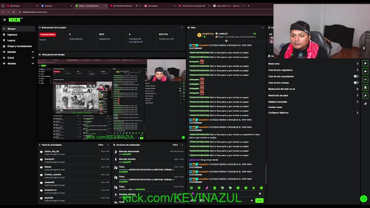
Task: Toggle the chat panel icon in right toolbar
Action: pyautogui.click(x=365, y=71)
